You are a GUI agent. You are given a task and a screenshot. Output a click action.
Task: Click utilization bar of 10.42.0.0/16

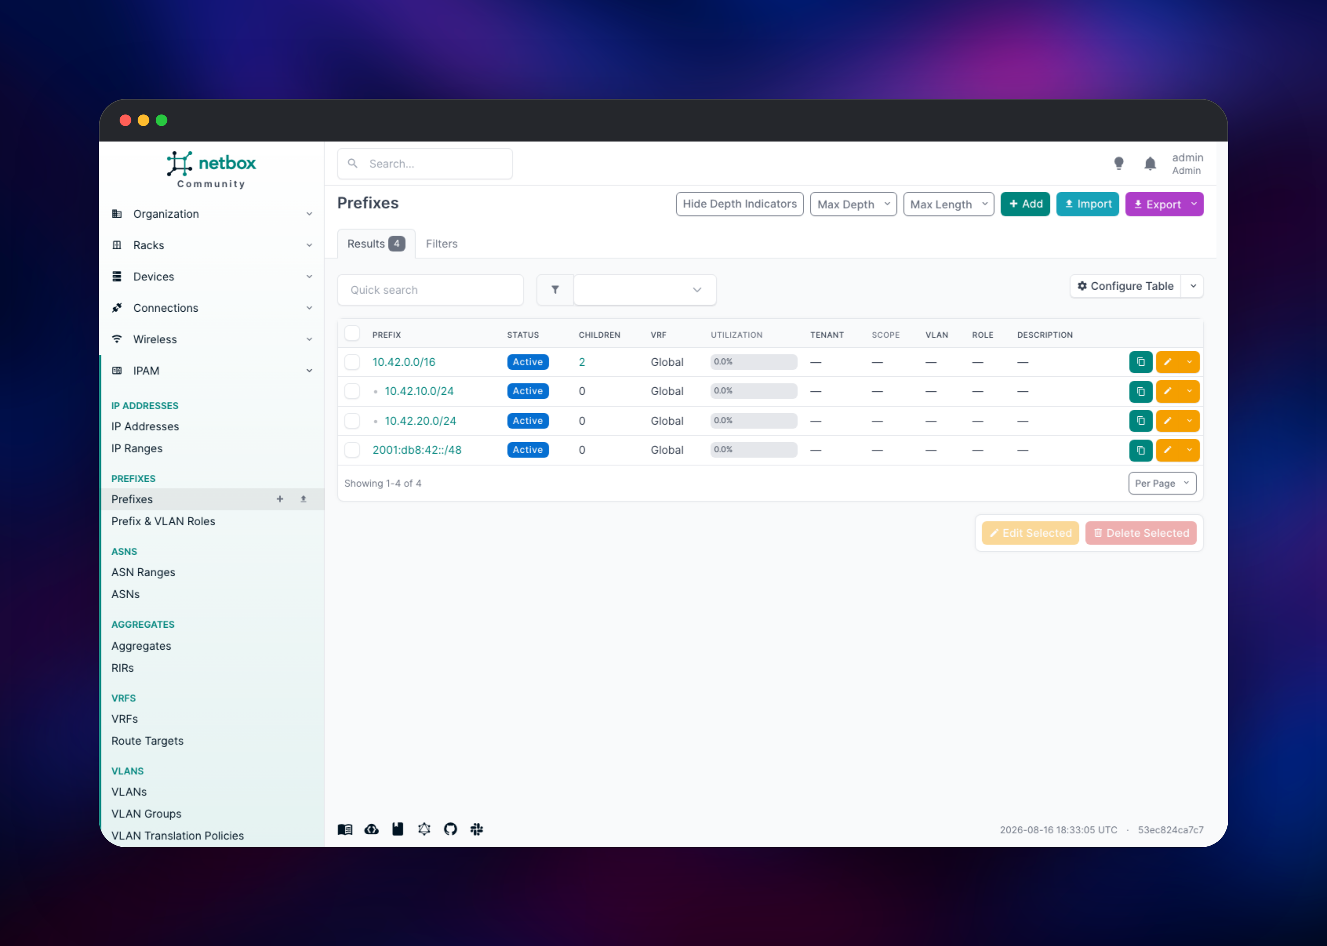[x=753, y=362]
